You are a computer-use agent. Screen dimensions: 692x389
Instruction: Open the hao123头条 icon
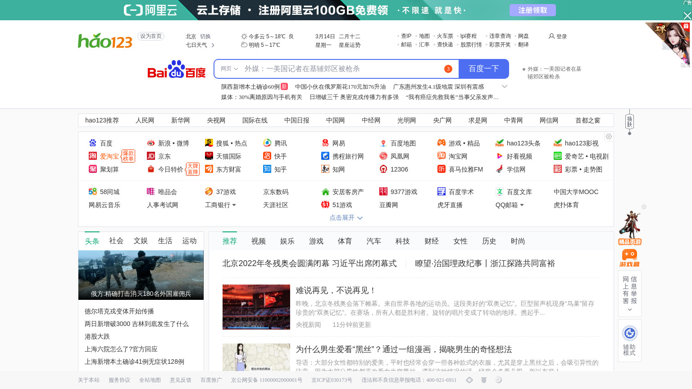click(500, 143)
